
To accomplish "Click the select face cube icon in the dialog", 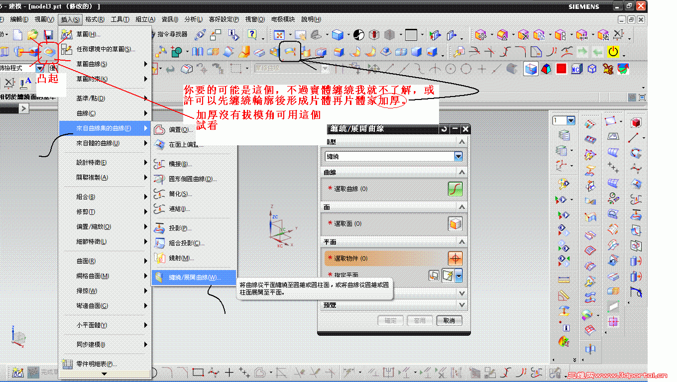I will pos(455,223).
